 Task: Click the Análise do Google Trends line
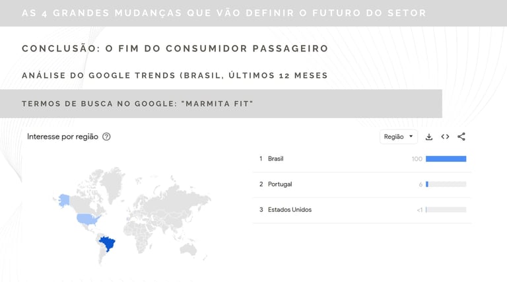click(x=175, y=75)
